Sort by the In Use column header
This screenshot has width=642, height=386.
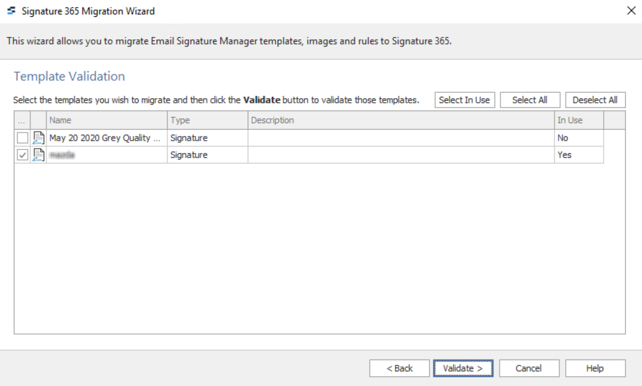click(579, 120)
